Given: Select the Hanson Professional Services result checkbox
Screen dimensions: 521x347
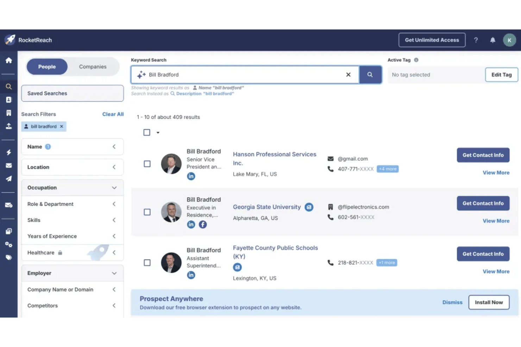Looking at the screenshot, I should [147, 164].
